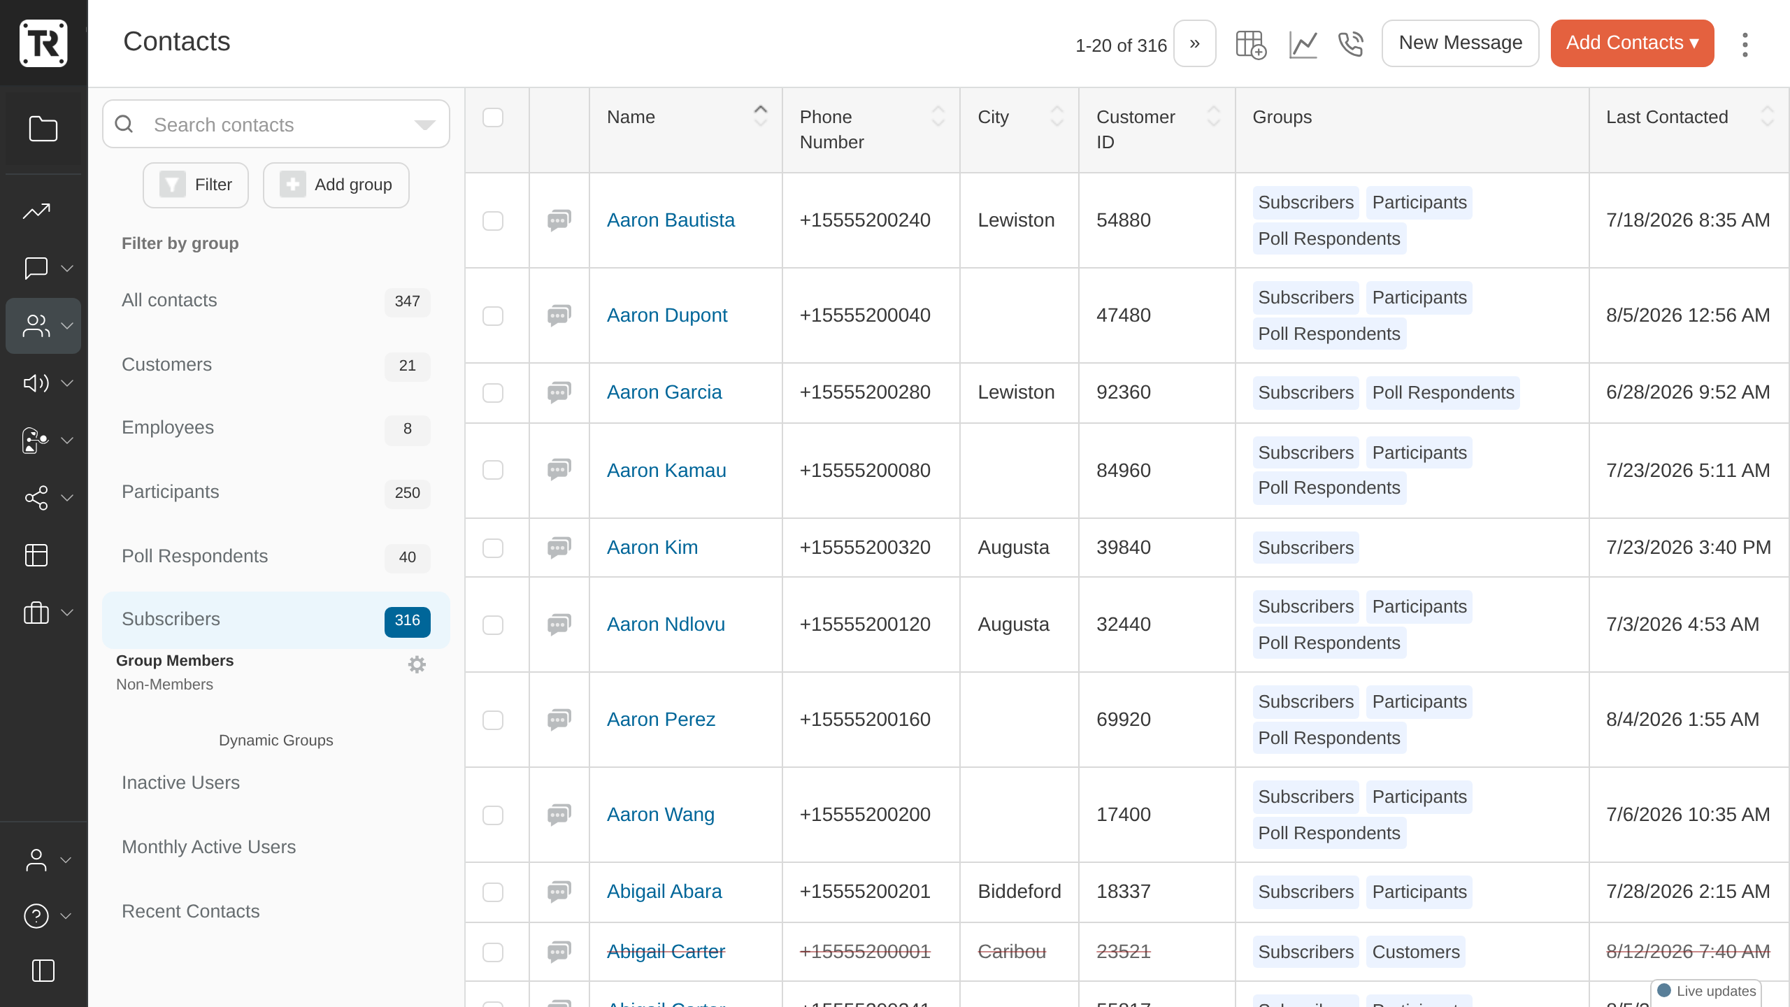Image resolution: width=1790 pixels, height=1007 pixels.
Task: Open the messages chat bubble sidebar icon
Action: [x=36, y=269]
